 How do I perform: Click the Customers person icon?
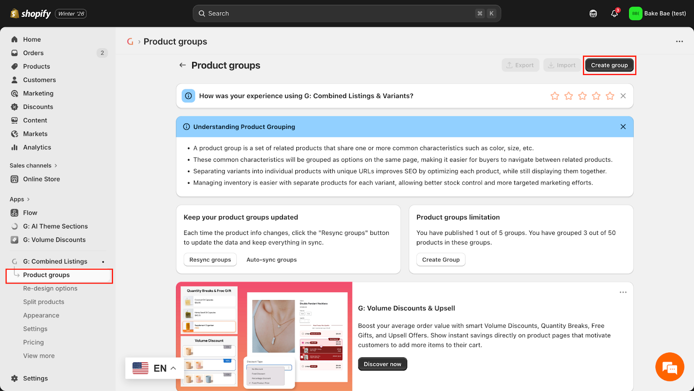pos(14,80)
